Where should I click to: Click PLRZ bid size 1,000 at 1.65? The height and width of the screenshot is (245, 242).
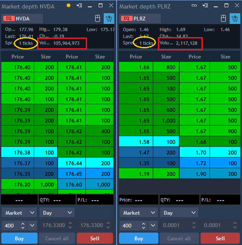click(166, 120)
